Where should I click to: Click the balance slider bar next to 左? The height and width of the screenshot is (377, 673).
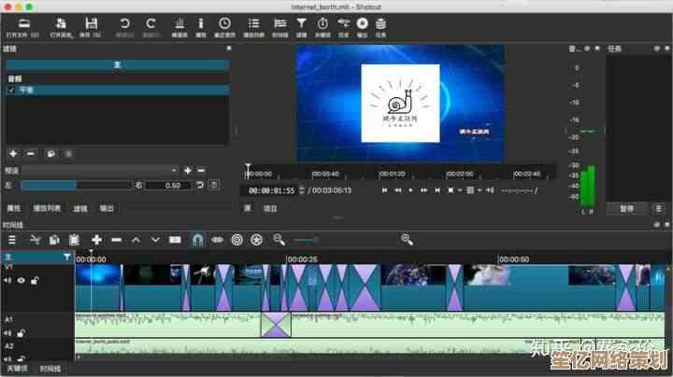coord(77,185)
